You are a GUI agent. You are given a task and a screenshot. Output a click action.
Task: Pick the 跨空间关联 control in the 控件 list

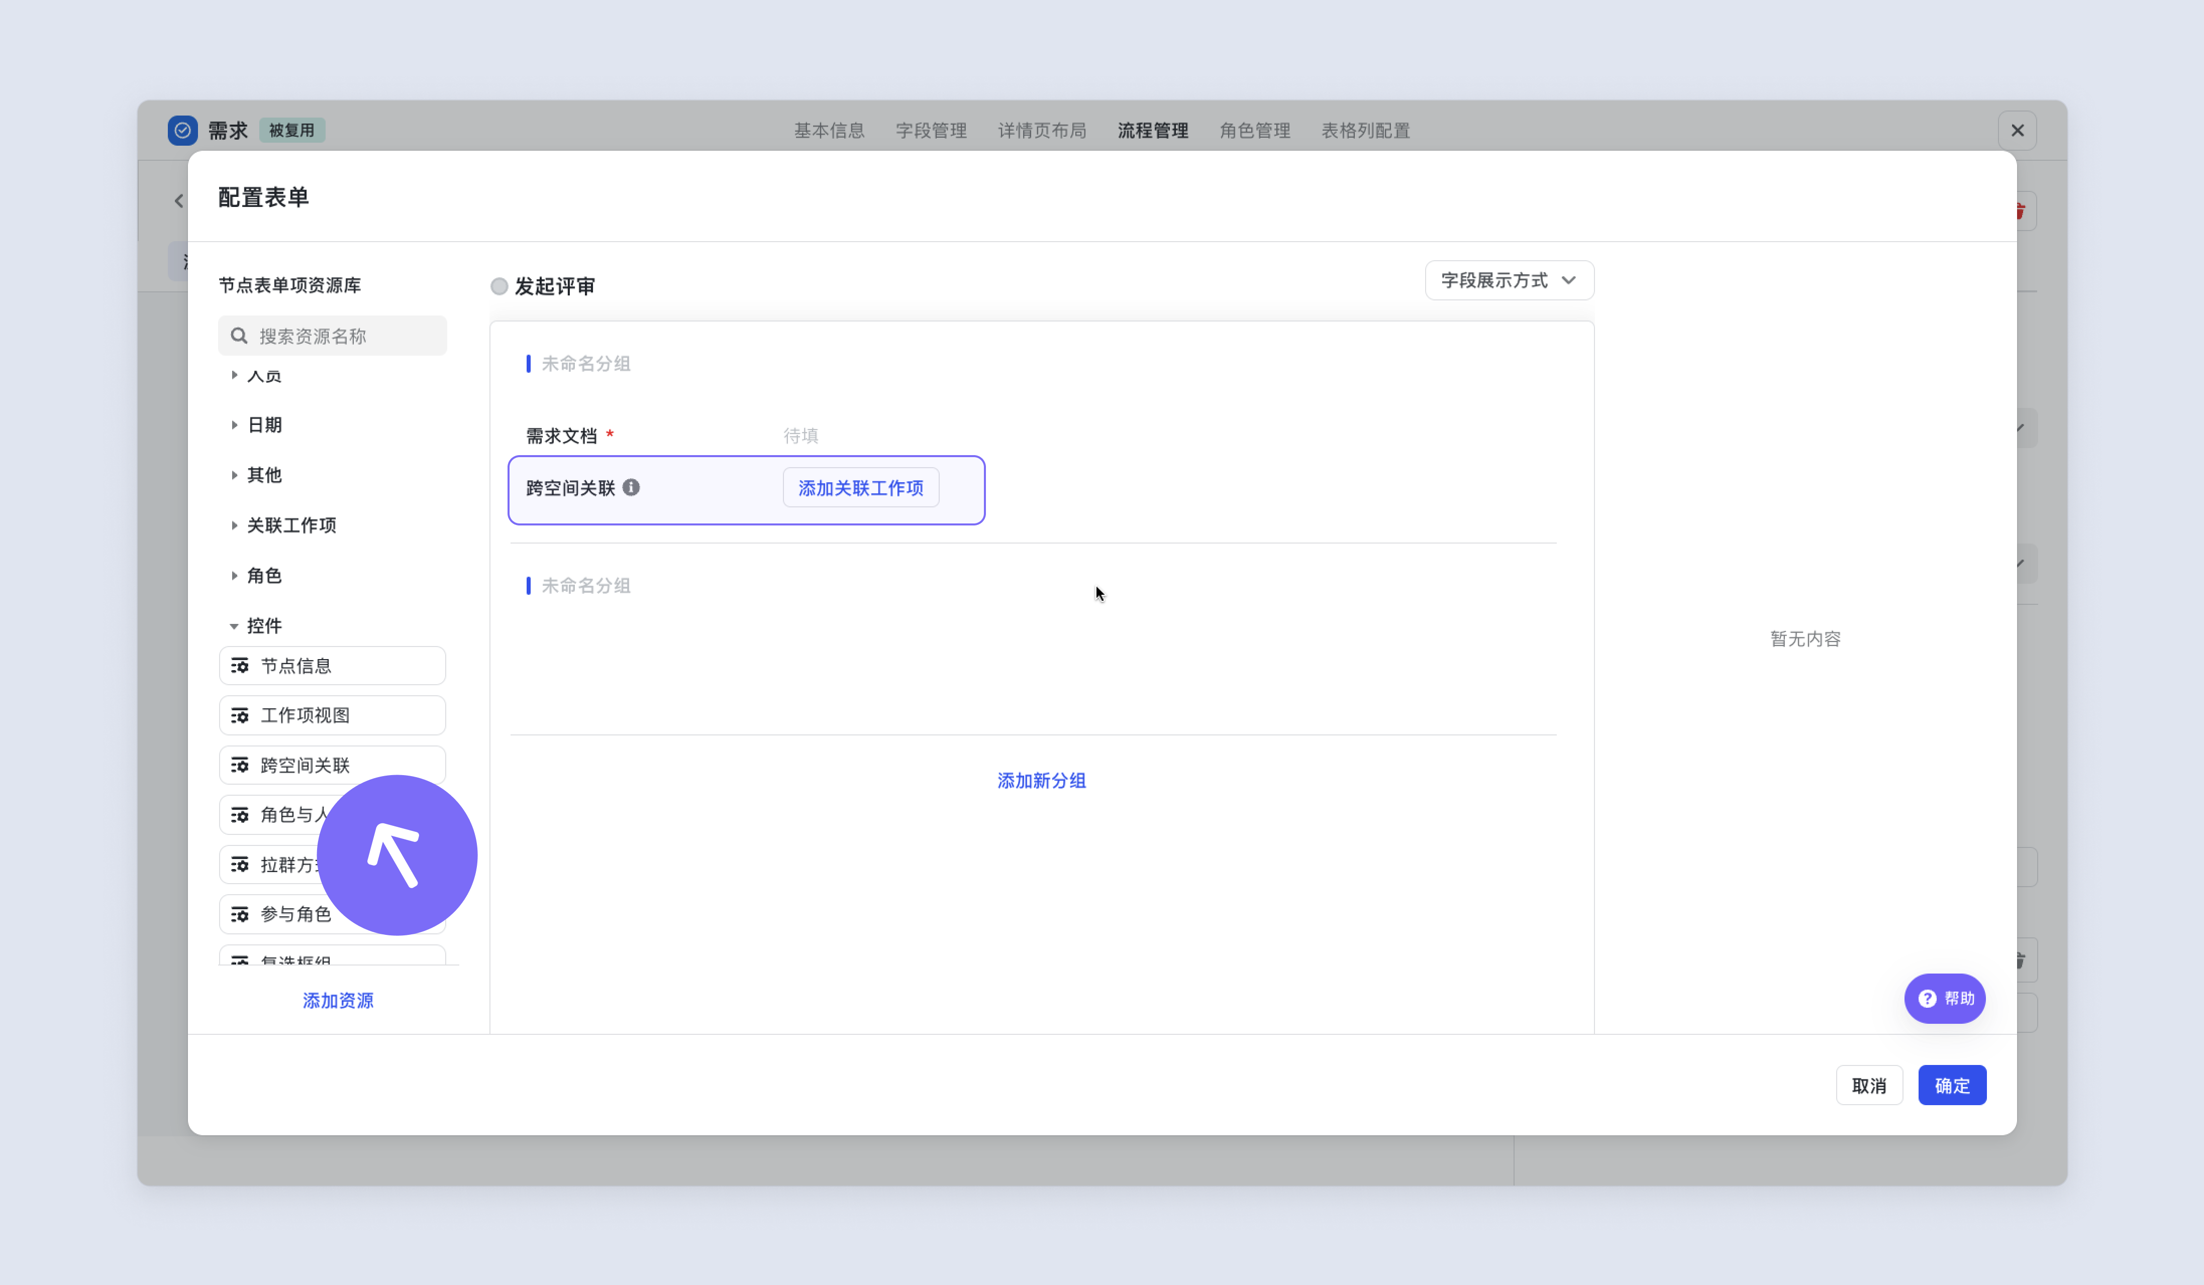tap(332, 764)
